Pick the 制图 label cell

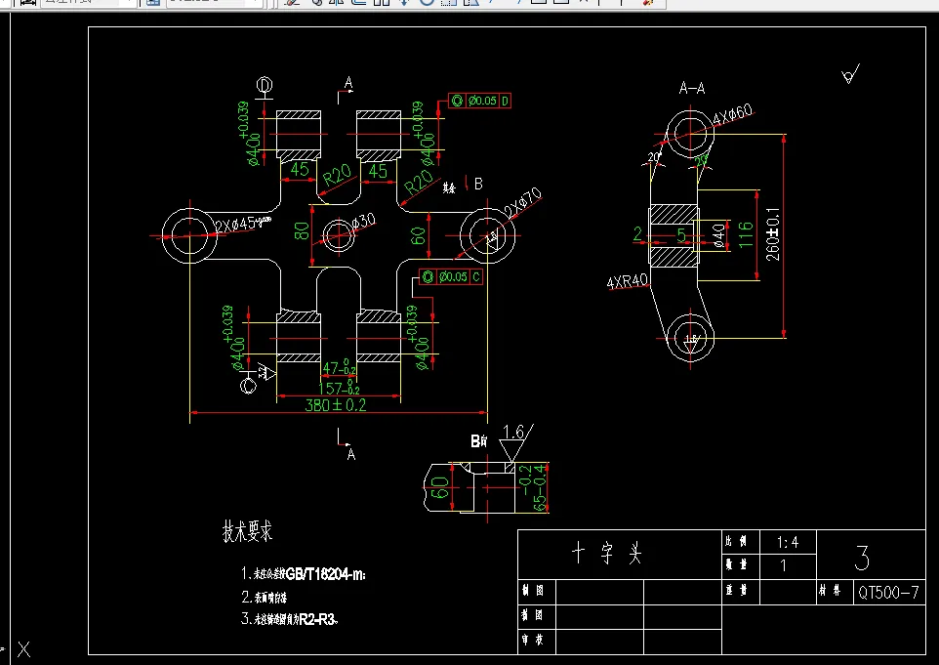[537, 591]
